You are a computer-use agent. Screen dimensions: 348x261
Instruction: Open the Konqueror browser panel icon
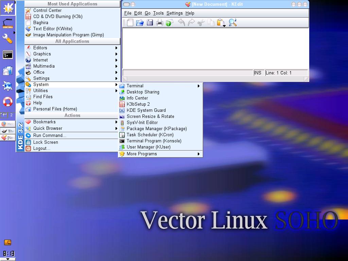7,86
